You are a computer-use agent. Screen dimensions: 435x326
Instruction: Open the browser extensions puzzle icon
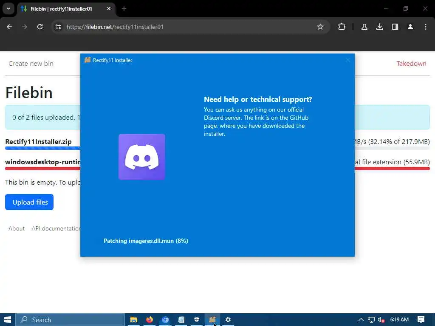coord(342,27)
